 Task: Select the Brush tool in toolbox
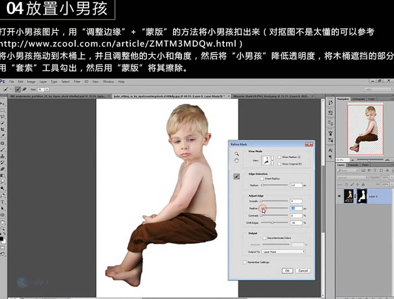(x=2, y=150)
